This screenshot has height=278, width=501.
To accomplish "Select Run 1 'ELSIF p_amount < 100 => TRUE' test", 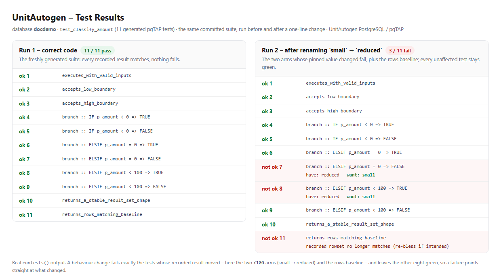I will tap(113, 172).
